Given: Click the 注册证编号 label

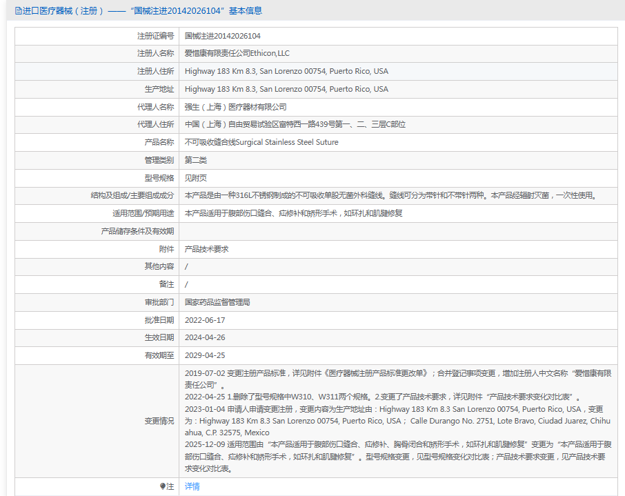Looking at the screenshot, I should click(x=155, y=36).
